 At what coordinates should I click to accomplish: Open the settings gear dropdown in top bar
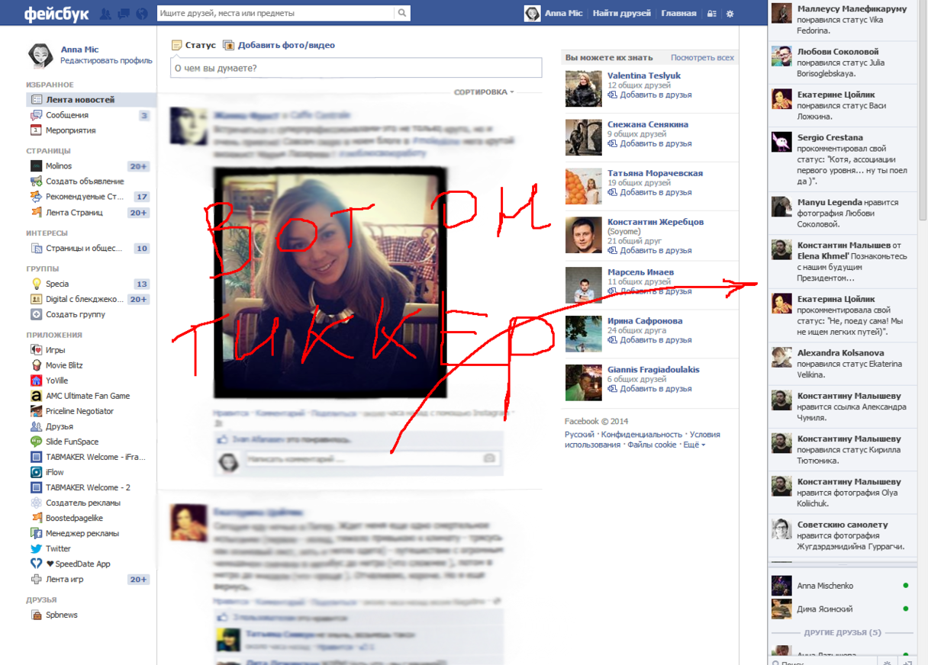coord(730,14)
